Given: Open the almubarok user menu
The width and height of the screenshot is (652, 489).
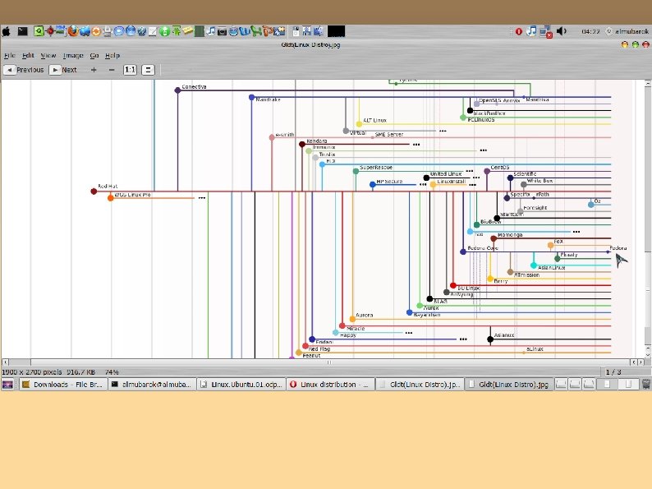Looking at the screenshot, I should pos(628,31).
